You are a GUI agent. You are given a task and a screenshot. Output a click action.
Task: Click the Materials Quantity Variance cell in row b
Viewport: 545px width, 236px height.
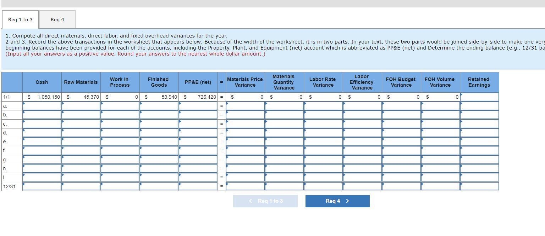click(284, 115)
